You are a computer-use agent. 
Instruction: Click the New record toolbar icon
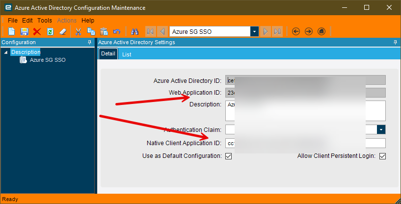pyautogui.click(x=11, y=31)
